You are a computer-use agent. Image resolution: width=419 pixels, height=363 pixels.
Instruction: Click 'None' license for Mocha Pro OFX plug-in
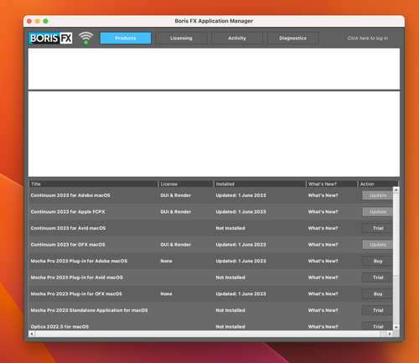(166, 293)
